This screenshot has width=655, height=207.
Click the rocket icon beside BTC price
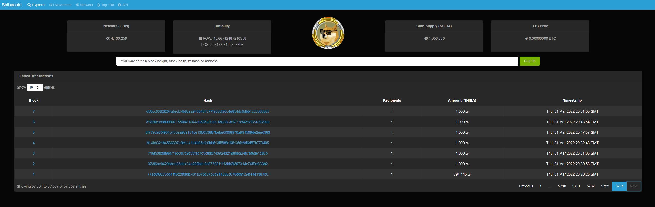tap(526, 38)
